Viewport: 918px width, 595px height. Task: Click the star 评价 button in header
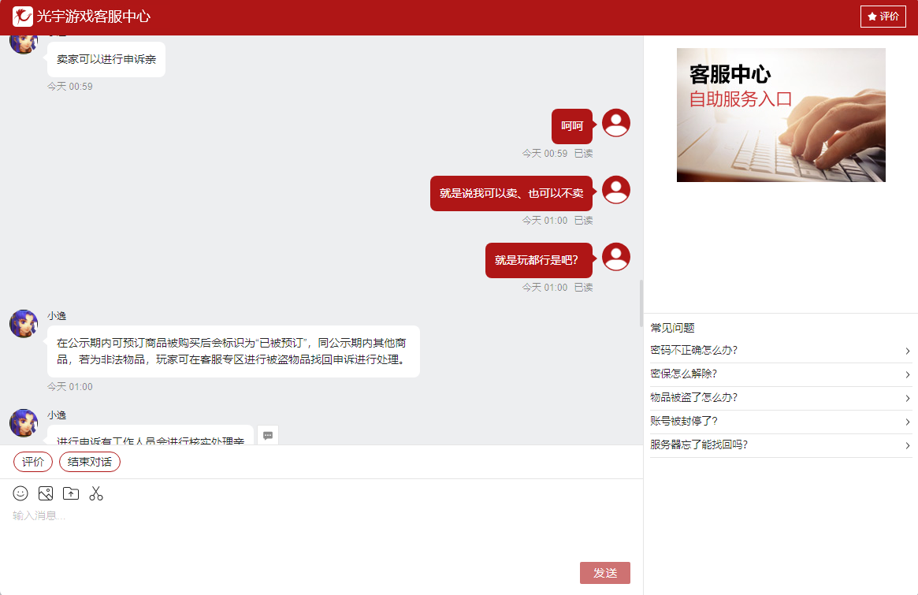[x=883, y=17]
